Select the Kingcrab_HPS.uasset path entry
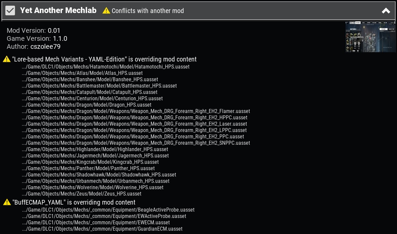 (x=90, y=162)
